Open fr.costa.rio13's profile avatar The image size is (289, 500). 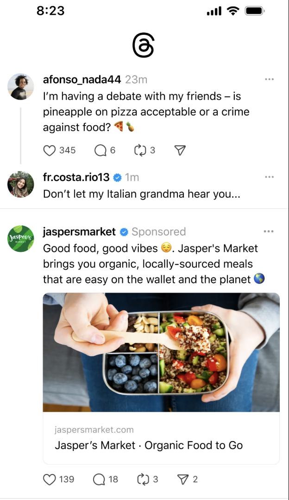coord(21,184)
